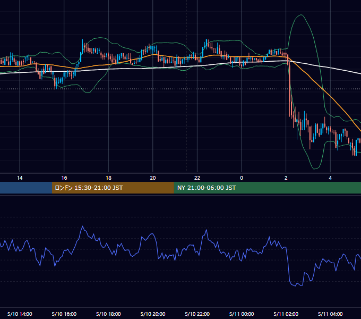The image size is (361, 319).
Task: Click the 5/11 02:00 date label
Action: coord(286,314)
